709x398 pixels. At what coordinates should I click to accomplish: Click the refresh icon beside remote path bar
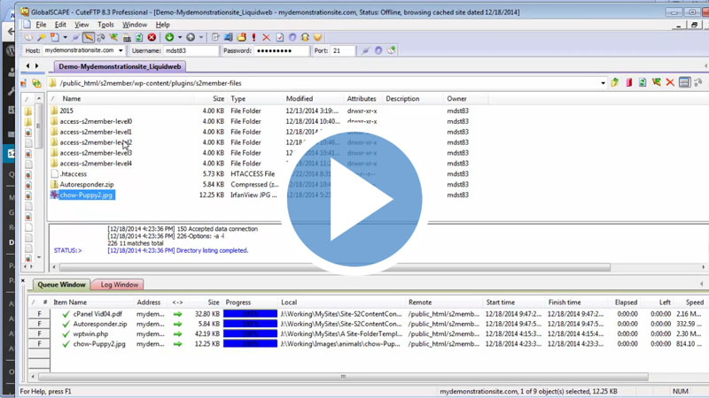[x=643, y=83]
